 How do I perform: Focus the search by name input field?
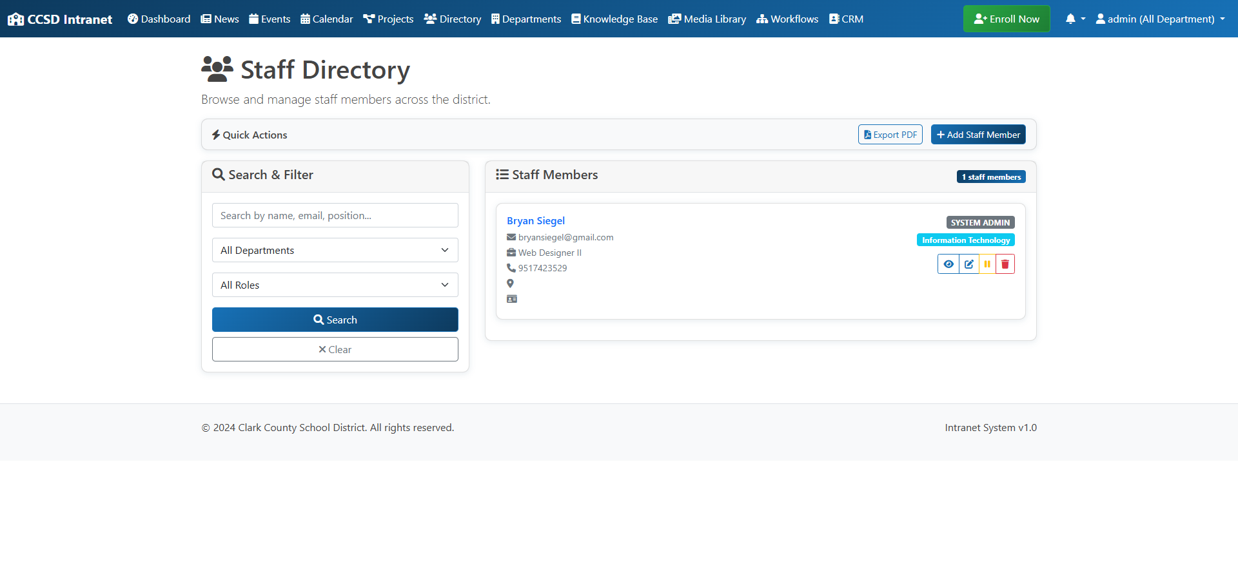click(335, 215)
